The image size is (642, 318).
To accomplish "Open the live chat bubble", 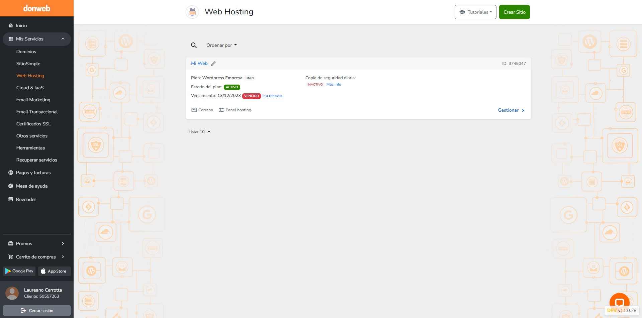I will click(x=619, y=303).
